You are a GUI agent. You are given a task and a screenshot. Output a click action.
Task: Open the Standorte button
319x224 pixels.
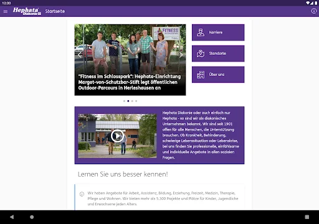[218, 54]
